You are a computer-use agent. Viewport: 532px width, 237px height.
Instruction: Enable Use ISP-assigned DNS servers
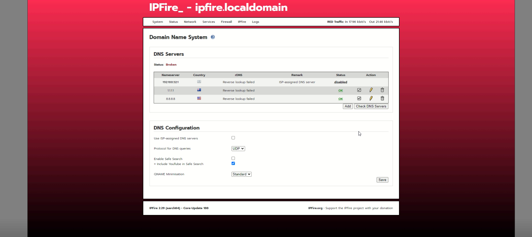click(x=233, y=138)
